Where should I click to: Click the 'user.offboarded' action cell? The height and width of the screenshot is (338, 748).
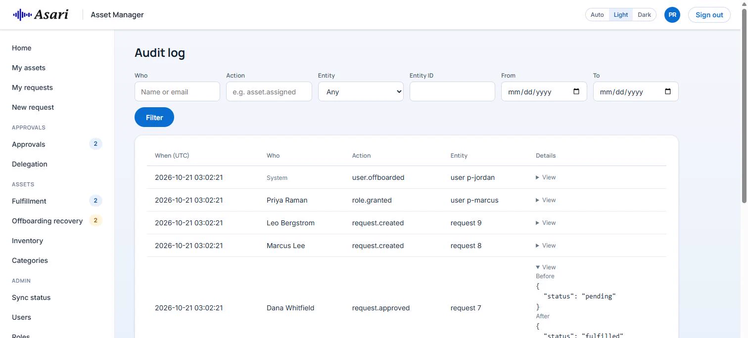tap(378, 177)
